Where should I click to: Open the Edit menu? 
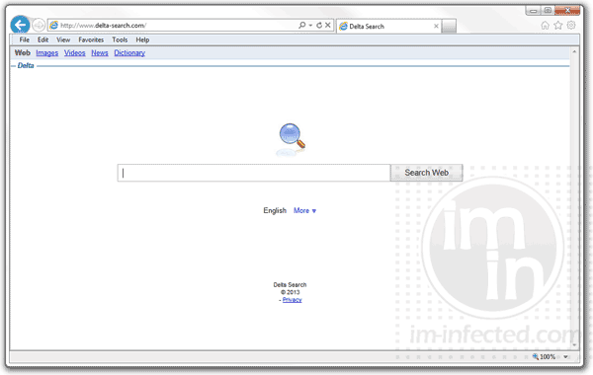(42, 39)
